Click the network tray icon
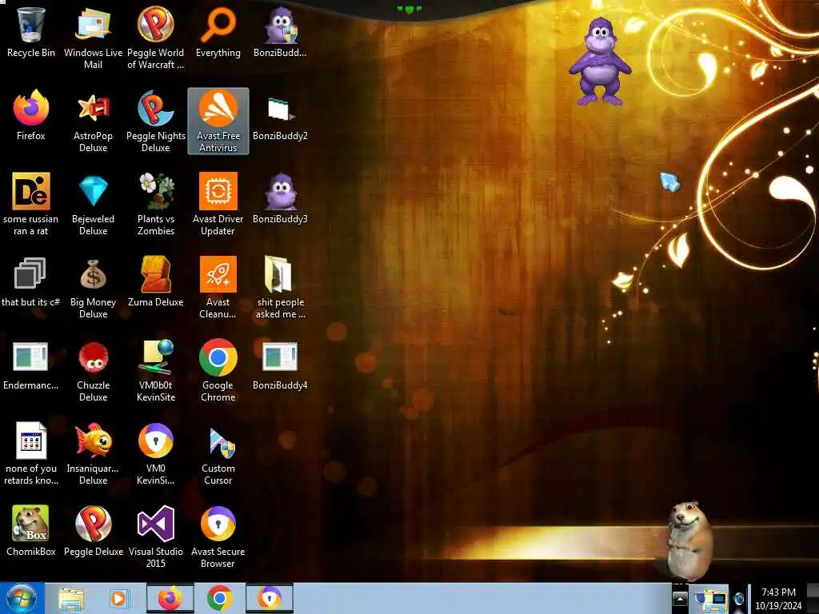The height and width of the screenshot is (614, 819). point(711,600)
